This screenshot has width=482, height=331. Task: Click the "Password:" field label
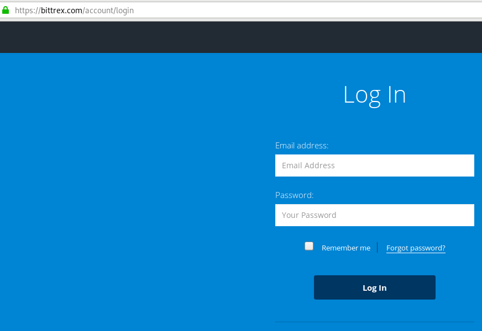295,195
